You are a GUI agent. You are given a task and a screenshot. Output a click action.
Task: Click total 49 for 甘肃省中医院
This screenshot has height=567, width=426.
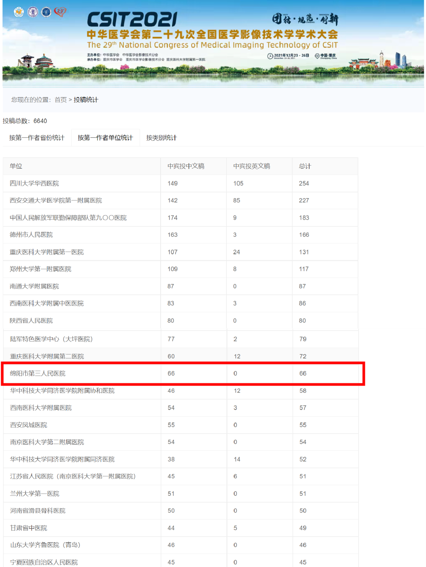click(303, 528)
